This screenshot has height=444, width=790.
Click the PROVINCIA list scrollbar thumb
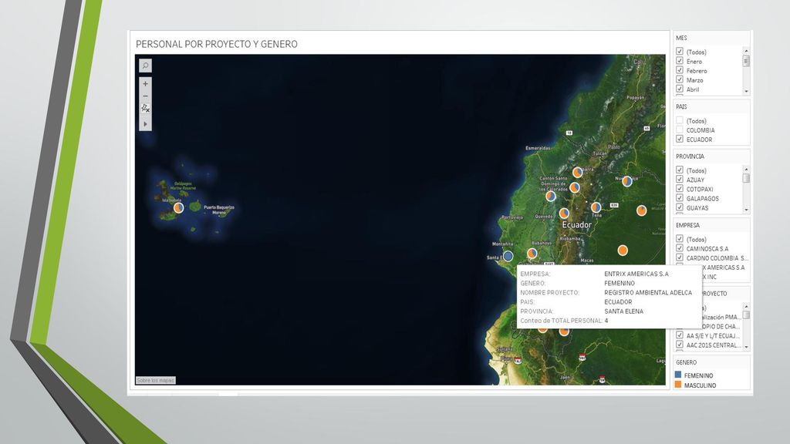point(746,178)
